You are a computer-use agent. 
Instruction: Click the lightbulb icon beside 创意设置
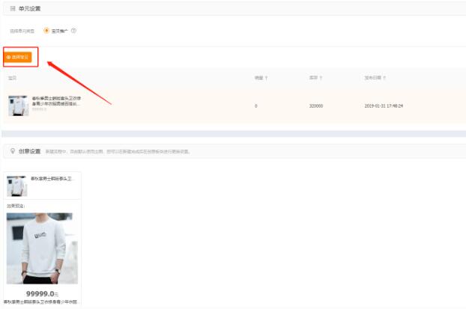[13, 151]
